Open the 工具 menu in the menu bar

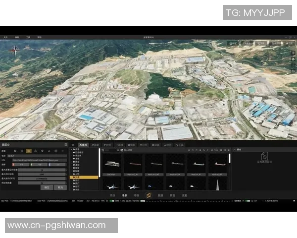pyautogui.click(x=28, y=37)
